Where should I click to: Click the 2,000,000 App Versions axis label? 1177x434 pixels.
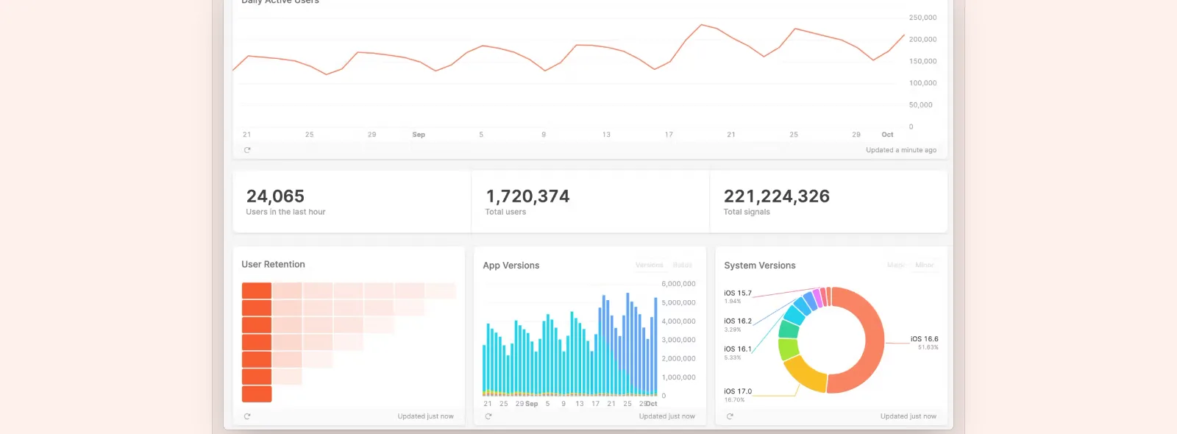tap(678, 359)
